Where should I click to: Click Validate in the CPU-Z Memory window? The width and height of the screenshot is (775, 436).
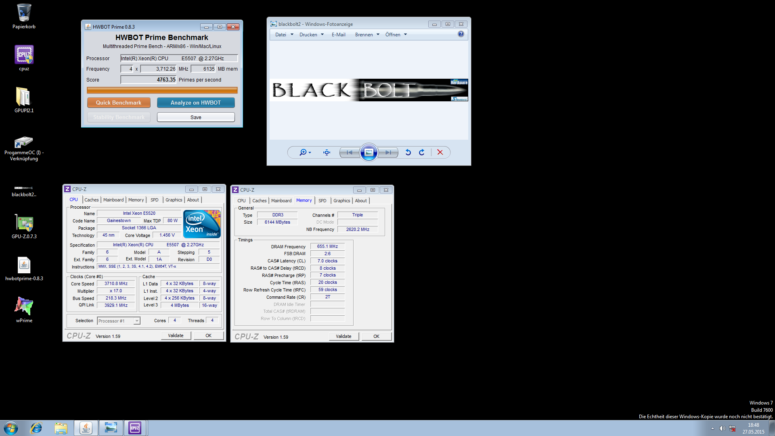tap(344, 336)
